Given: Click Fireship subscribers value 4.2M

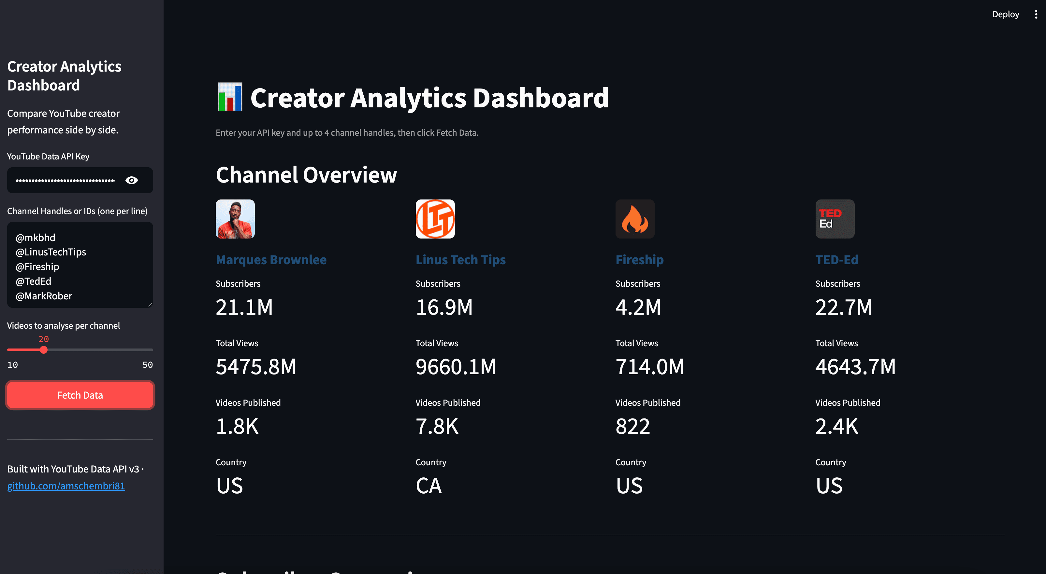Looking at the screenshot, I should (638, 307).
